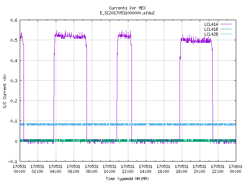243x182 pixels.
Task: Click the y-axis tick value 0.4
Action: point(14,61)
